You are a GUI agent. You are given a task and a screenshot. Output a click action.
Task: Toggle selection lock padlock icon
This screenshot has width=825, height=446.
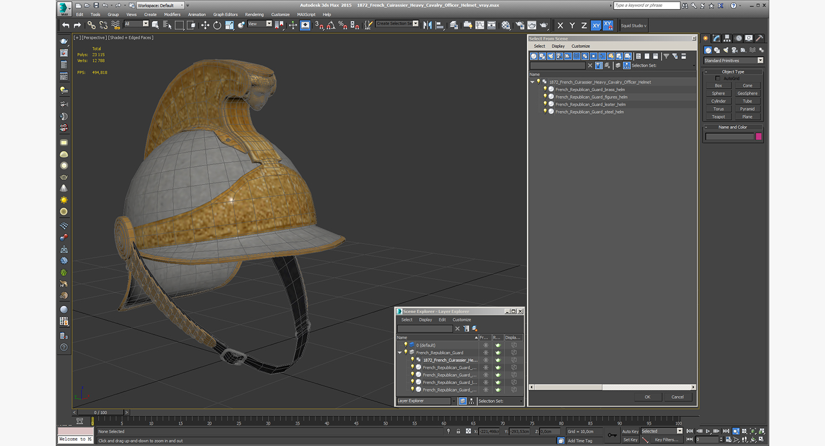click(x=458, y=432)
